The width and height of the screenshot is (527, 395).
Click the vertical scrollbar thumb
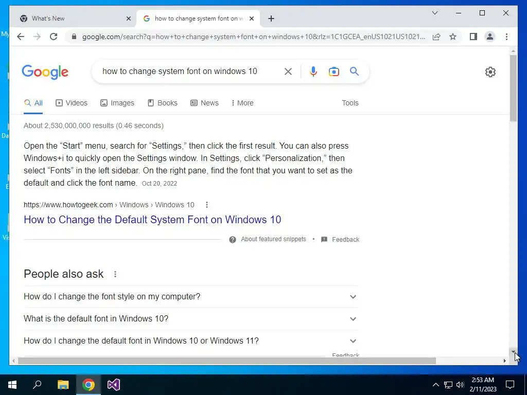click(x=513, y=88)
